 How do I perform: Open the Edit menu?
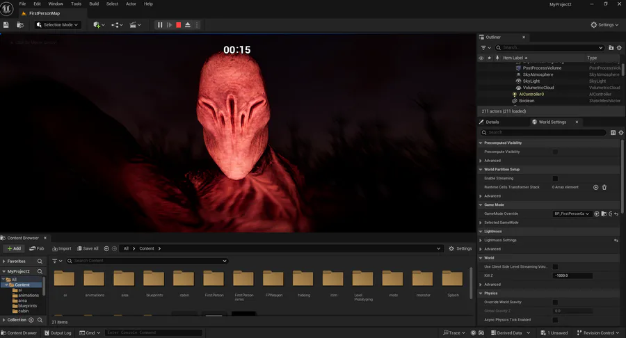coord(37,3)
